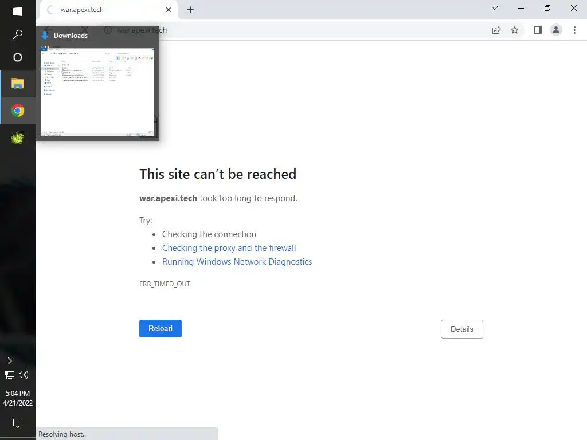Show hidden system tray icons chevron
The width and height of the screenshot is (587, 440).
(x=10, y=361)
